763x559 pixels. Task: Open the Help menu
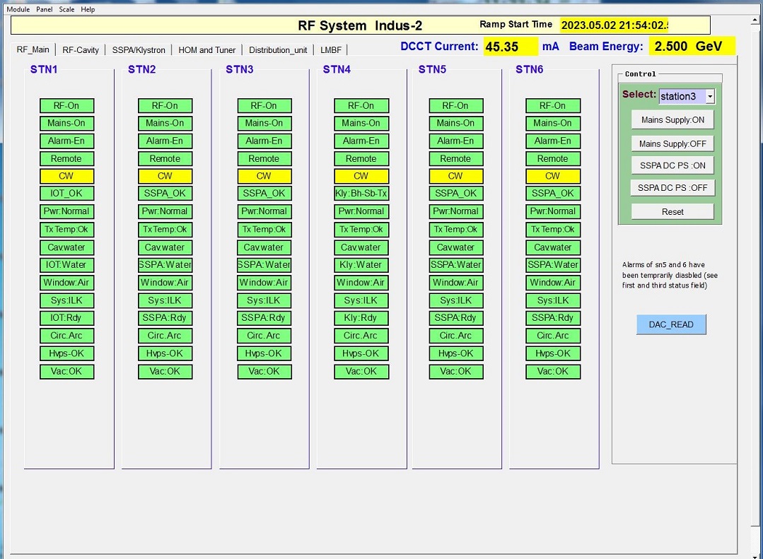[x=88, y=9]
